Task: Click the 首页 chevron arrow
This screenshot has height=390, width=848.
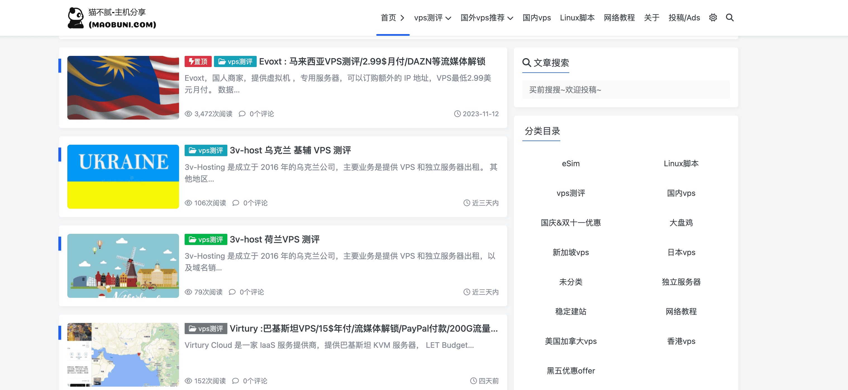Action: coord(402,18)
